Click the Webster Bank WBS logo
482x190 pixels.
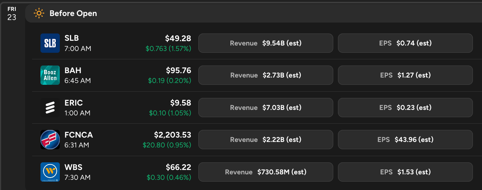point(50,172)
